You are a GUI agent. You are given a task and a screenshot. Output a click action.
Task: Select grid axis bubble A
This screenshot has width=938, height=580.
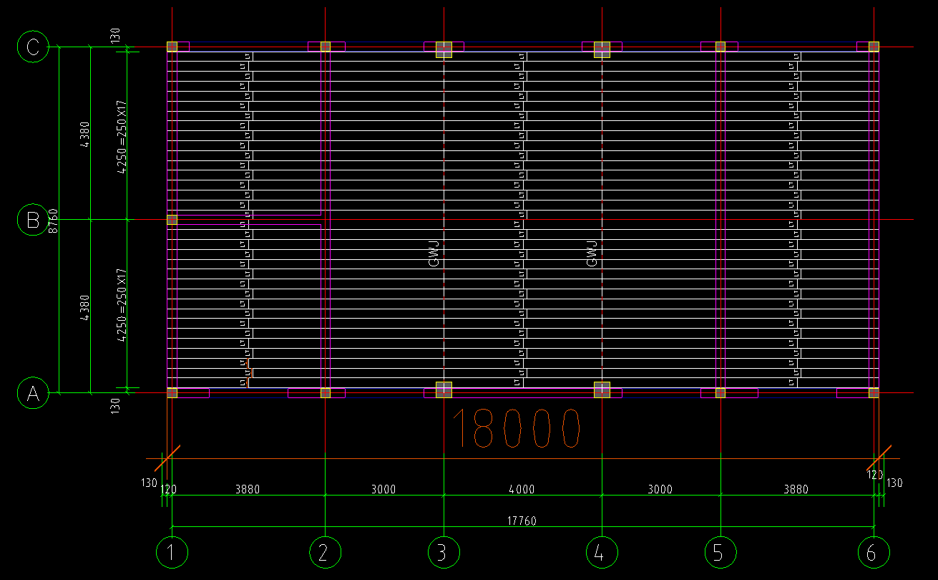pos(32,393)
